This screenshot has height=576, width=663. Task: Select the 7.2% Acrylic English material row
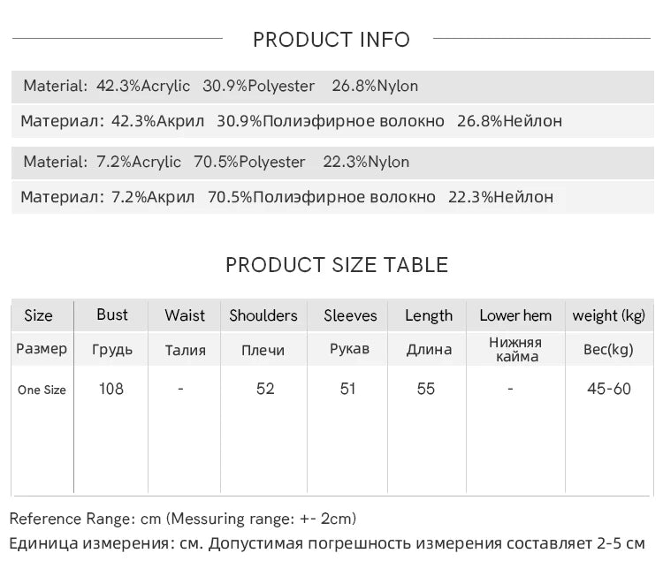tap(332, 163)
